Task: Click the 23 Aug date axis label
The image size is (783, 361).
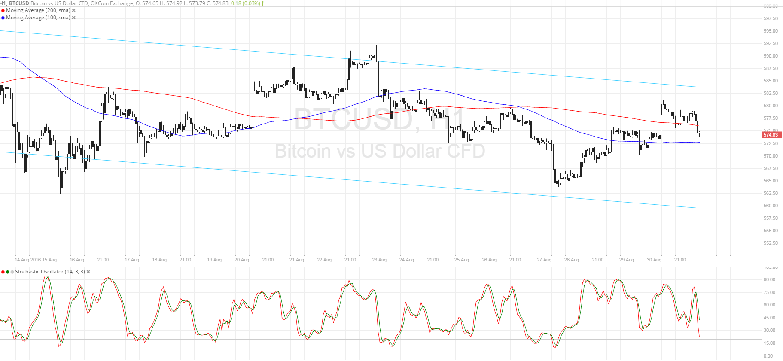Action: coord(379,260)
